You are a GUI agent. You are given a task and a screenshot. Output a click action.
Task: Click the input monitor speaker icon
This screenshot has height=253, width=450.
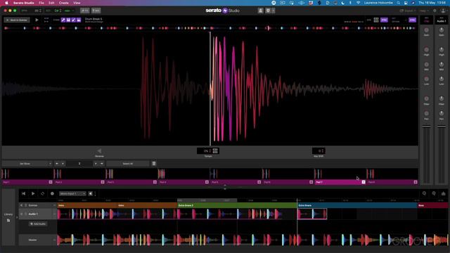pos(91,194)
